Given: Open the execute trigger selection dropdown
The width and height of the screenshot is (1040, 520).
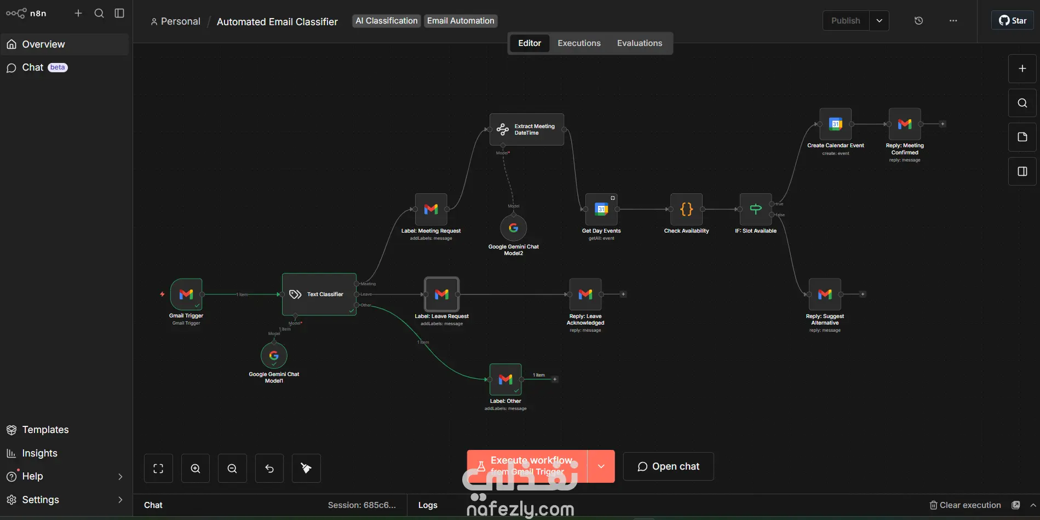Looking at the screenshot, I should pyautogui.click(x=601, y=466).
